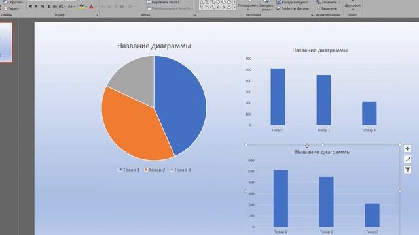
Task: Select Товар 3 bar in lower chart
Action: [373, 215]
